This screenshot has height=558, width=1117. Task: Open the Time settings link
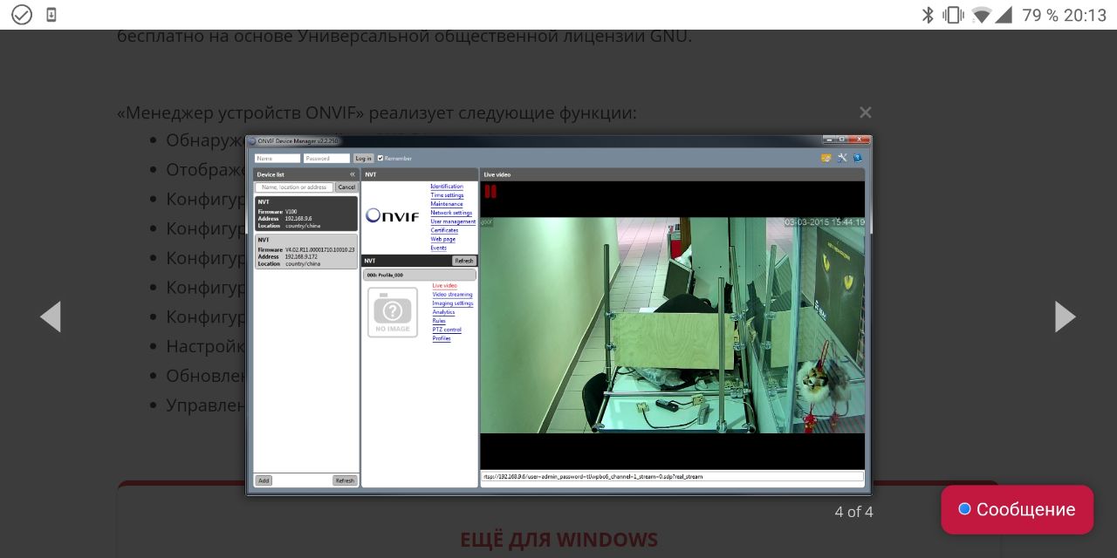click(447, 195)
